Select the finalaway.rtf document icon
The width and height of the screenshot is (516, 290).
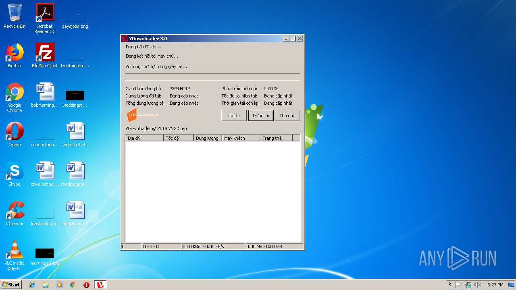point(75,213)
